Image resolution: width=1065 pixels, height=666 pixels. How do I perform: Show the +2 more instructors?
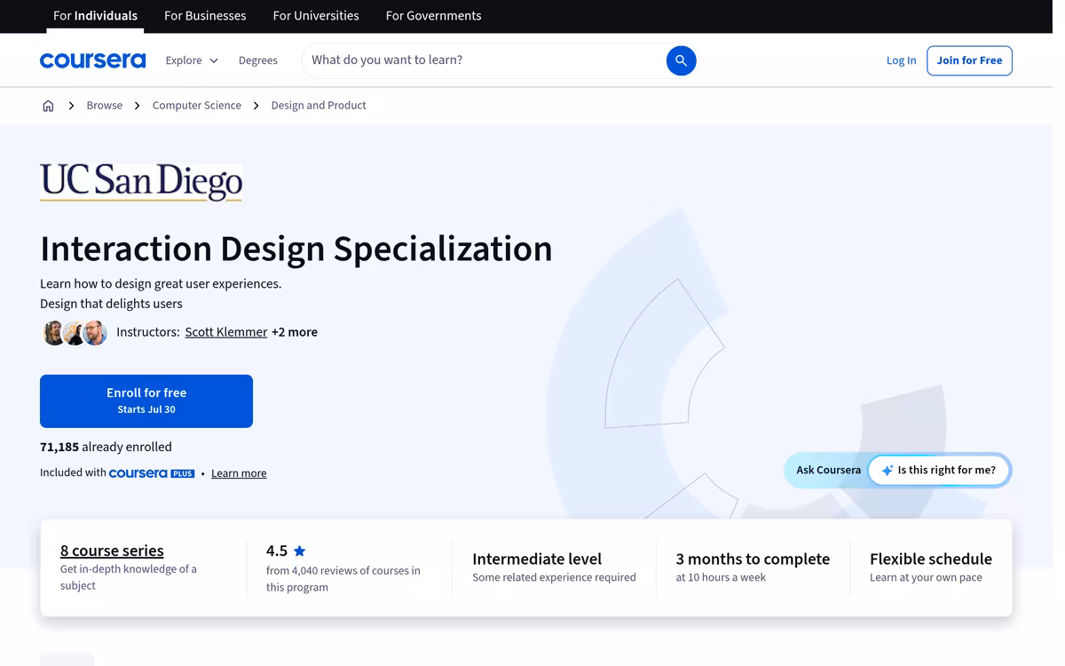point(295,332)
